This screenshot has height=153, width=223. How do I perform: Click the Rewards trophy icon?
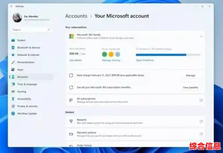point(71,121)
